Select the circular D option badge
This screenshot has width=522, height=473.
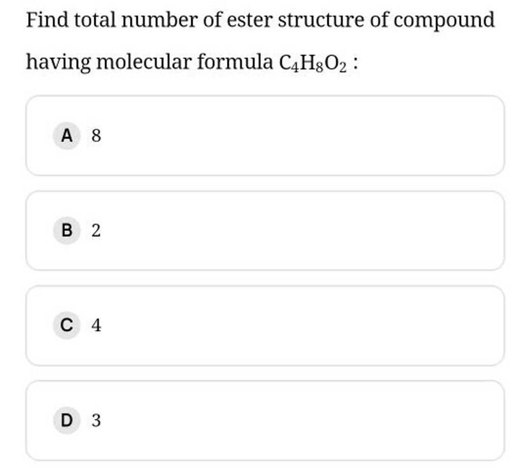coord(67,420)
